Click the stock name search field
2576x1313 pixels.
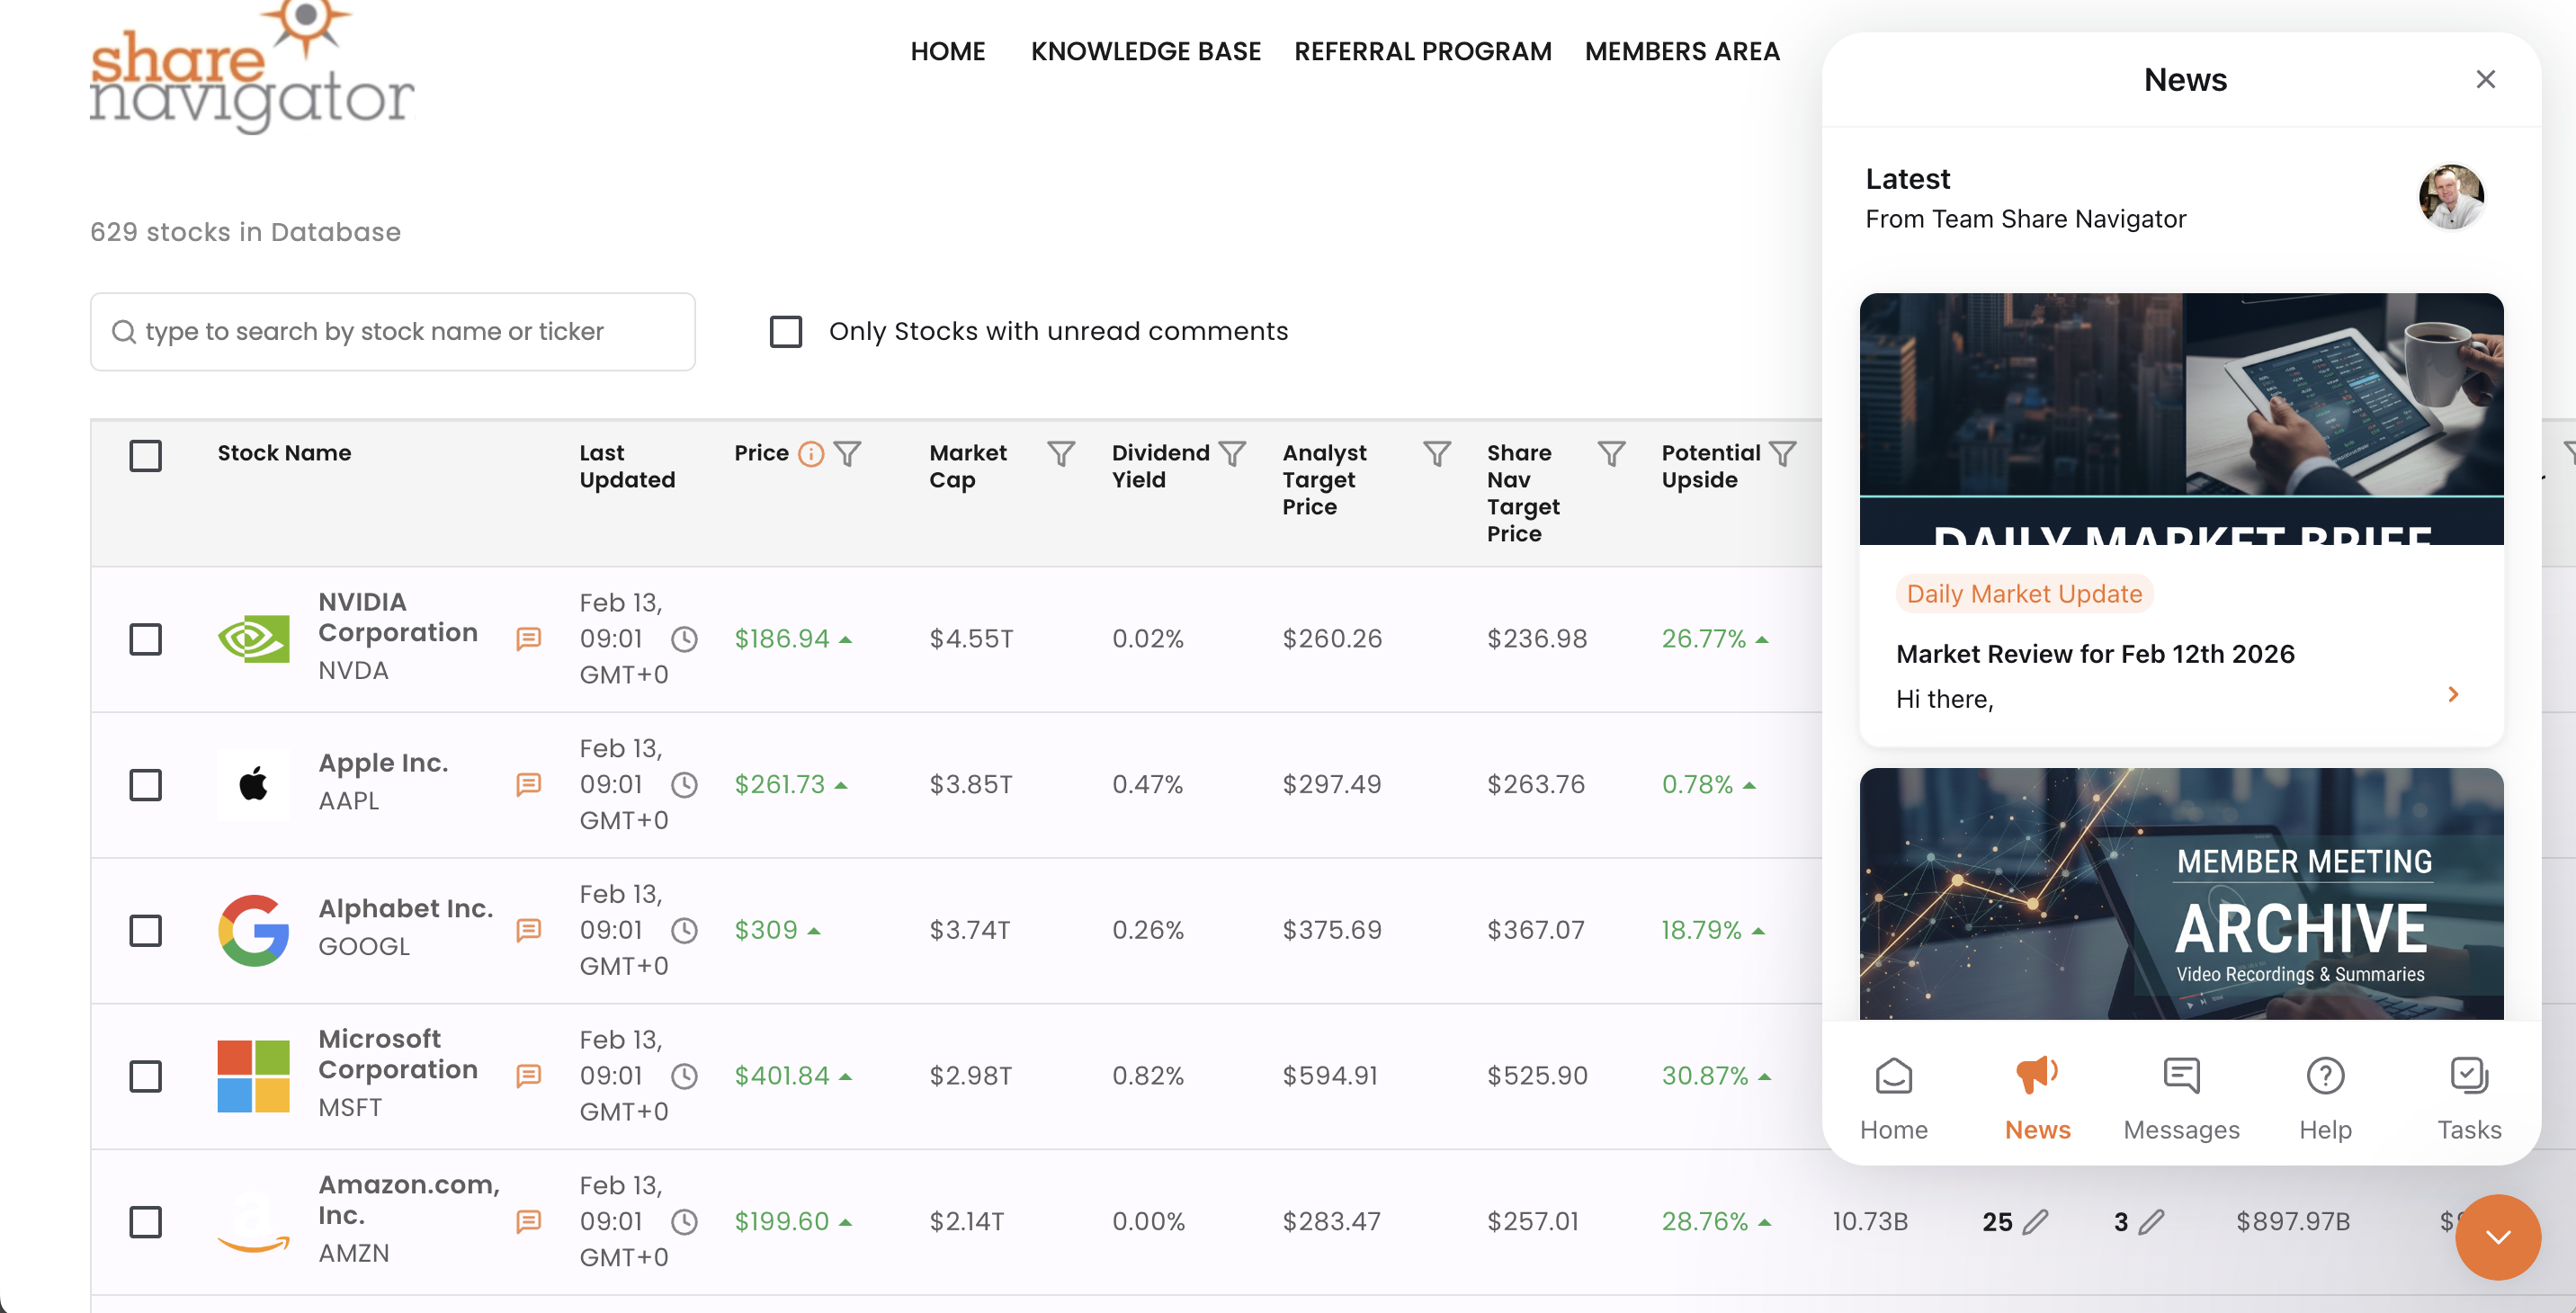(392, 331)
